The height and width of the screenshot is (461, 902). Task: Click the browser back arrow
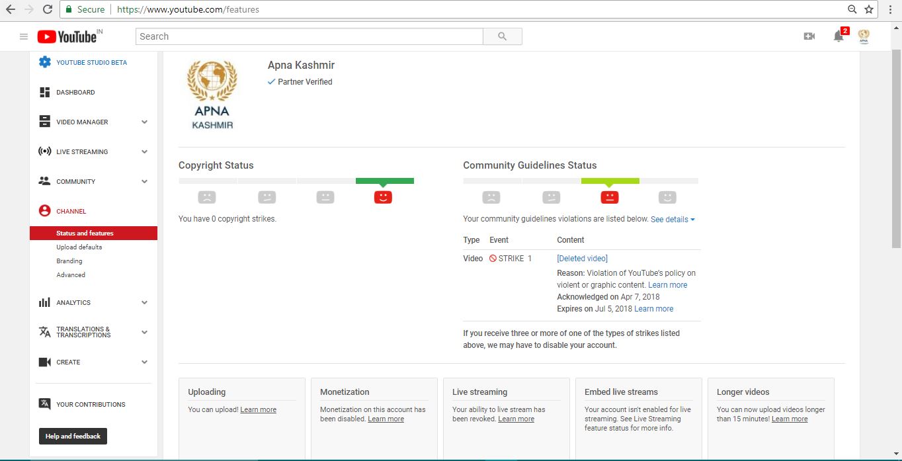click(x=11, y=9)
